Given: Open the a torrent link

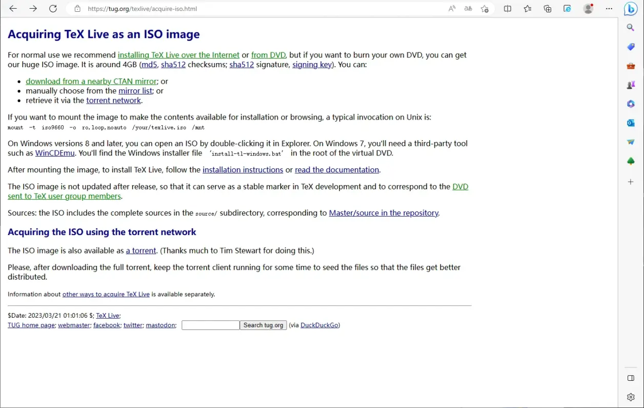Looking at the screenshot, I should pos(141,250).
